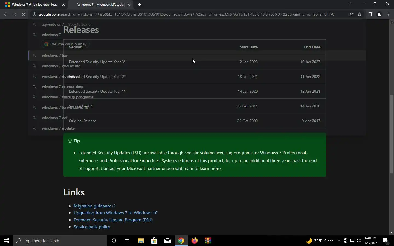This screenshot has width=394, height=246.
Task: Close the Microsoft Lifecycle tab
Action: click(x=129, y=5)
